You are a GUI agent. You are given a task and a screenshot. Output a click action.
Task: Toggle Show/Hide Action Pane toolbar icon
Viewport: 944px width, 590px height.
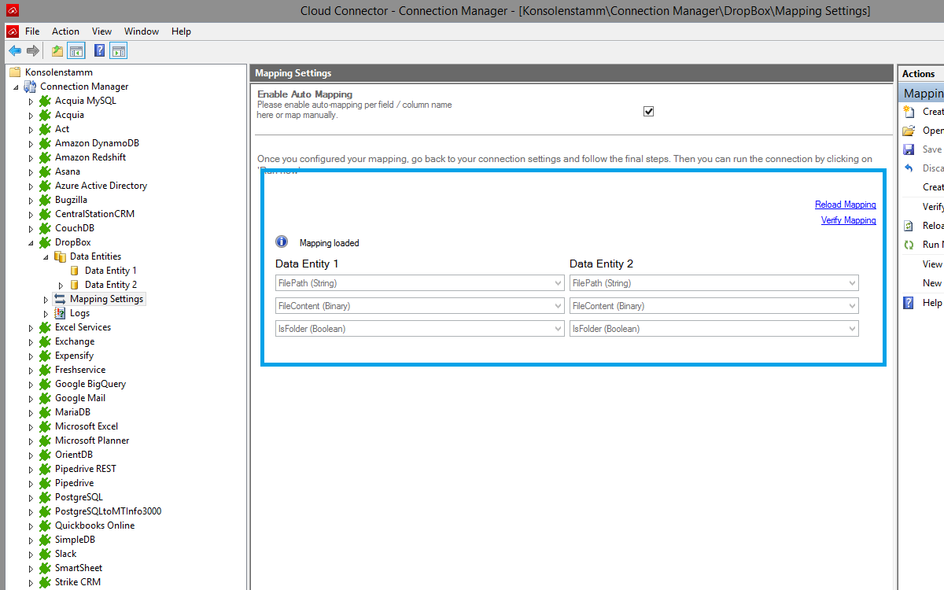pyautogui.click(x=118, y=51)
